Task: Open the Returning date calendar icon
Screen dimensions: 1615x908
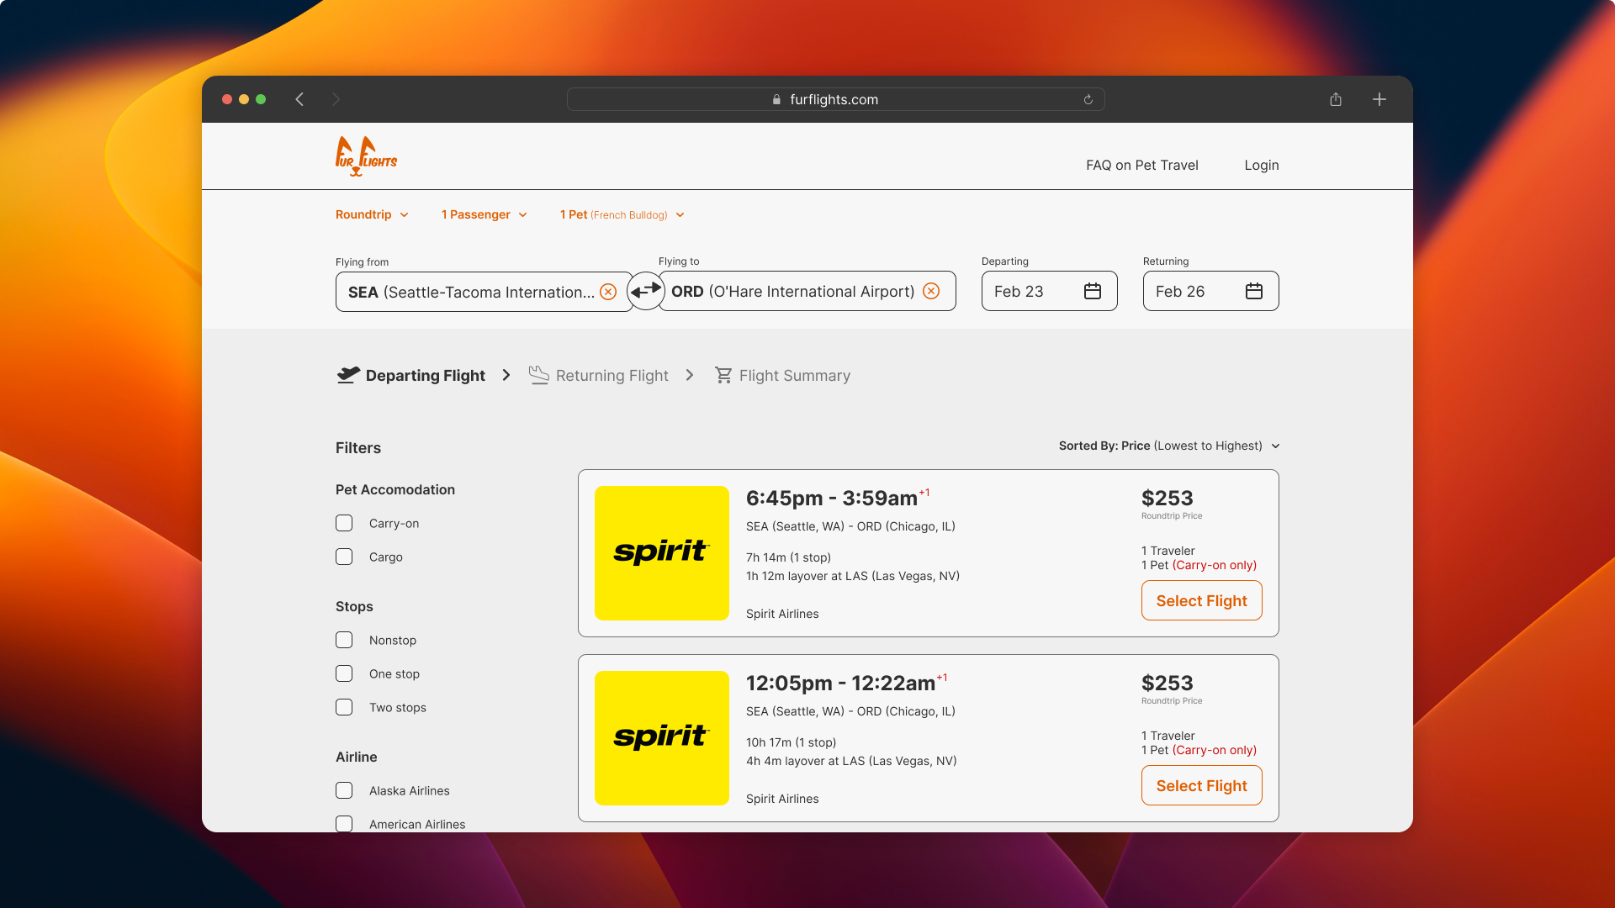Action: pyautogui.click(x=1254, y=291)
